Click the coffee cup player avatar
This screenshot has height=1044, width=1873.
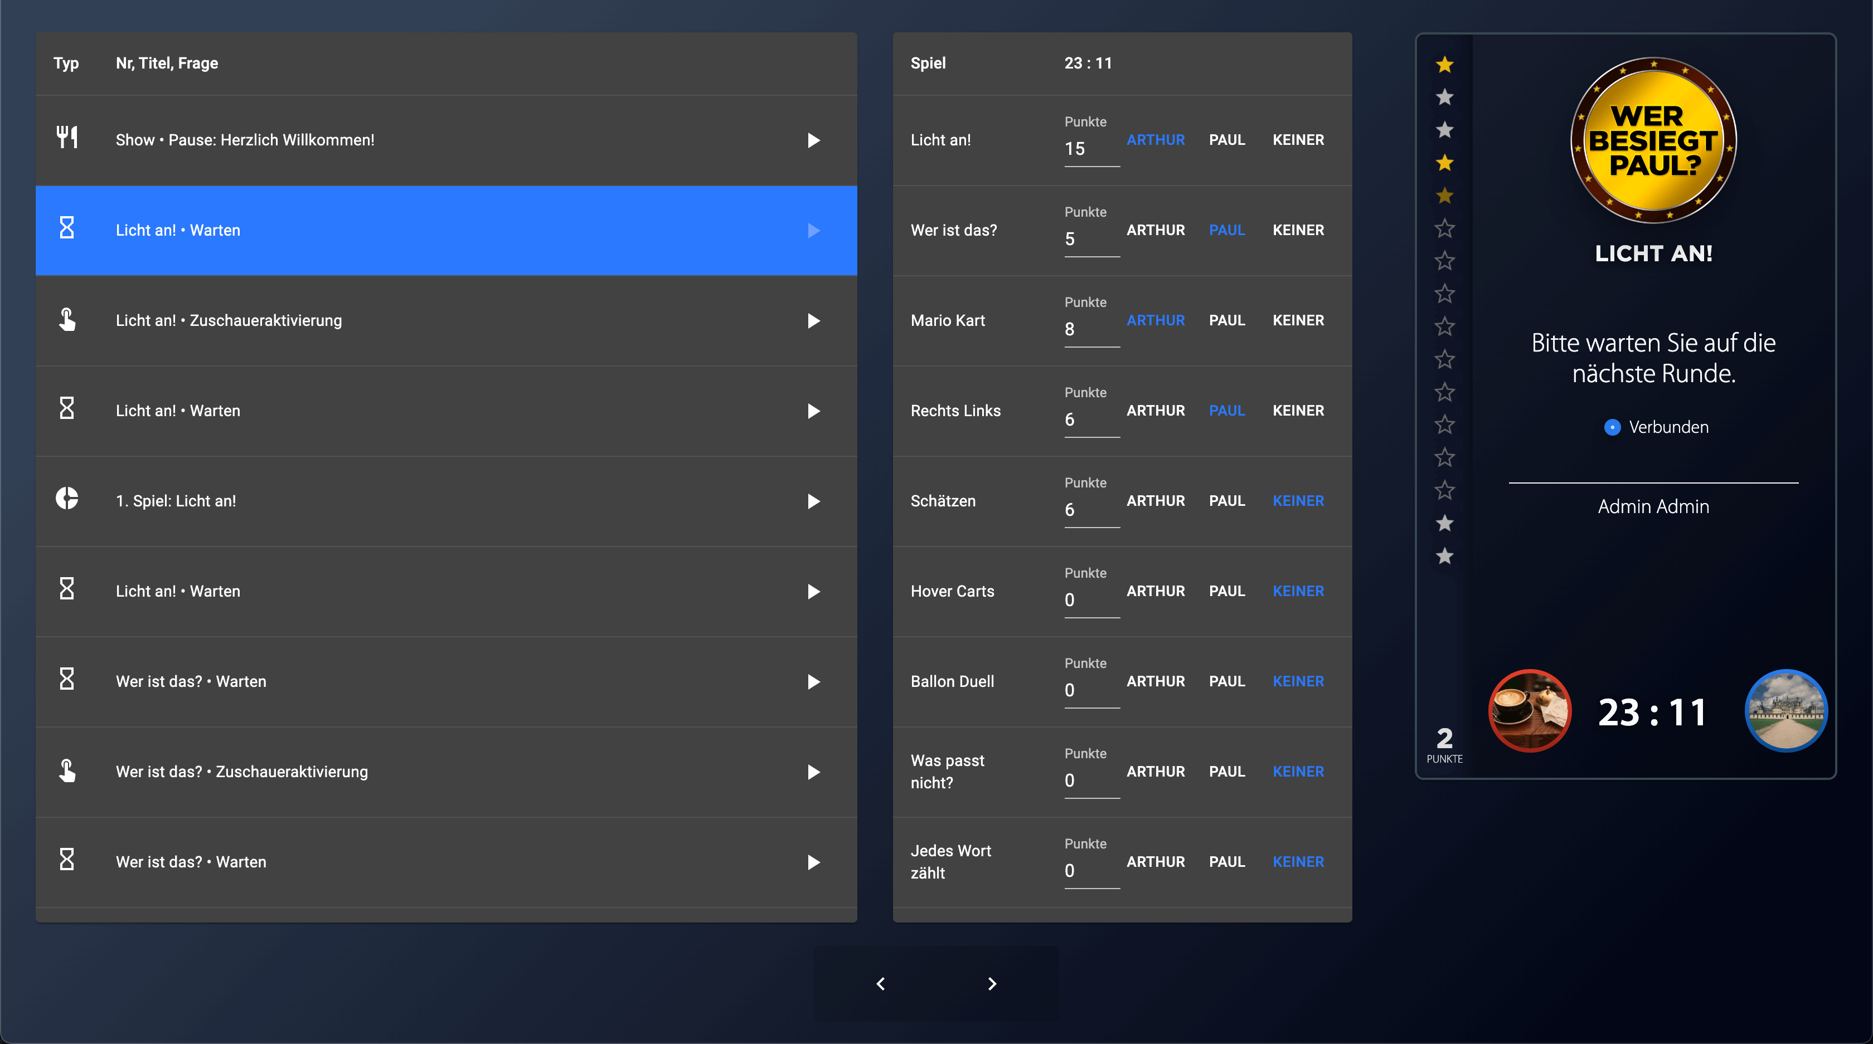point(1530,710)
